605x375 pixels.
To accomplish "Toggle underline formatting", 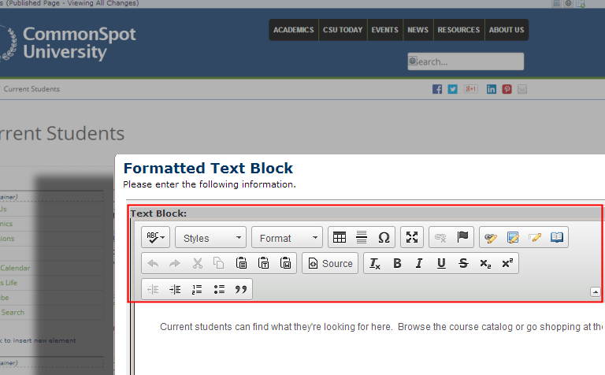I will (441, 263).
